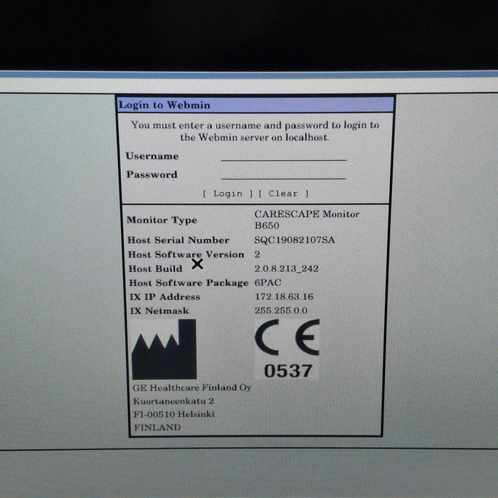Viewport: 498px width, 498px height.
Task: Click the IX netmask value 255.255.0.0
Action: coord(281,311)
